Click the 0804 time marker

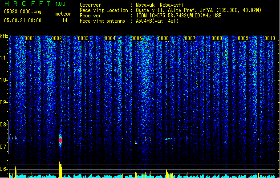point(110,38)
